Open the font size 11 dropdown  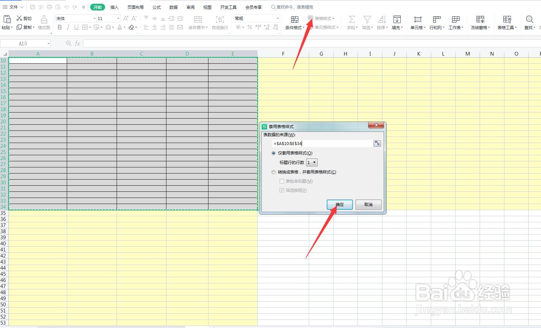[x=118, y=18]
